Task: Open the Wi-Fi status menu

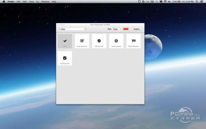Action: 165,2
